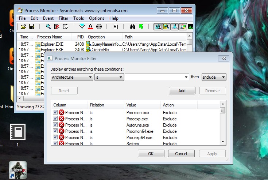Select the Procmon64.exe value text
Screen dimensions: 268x180
click(x=140, y=131)
